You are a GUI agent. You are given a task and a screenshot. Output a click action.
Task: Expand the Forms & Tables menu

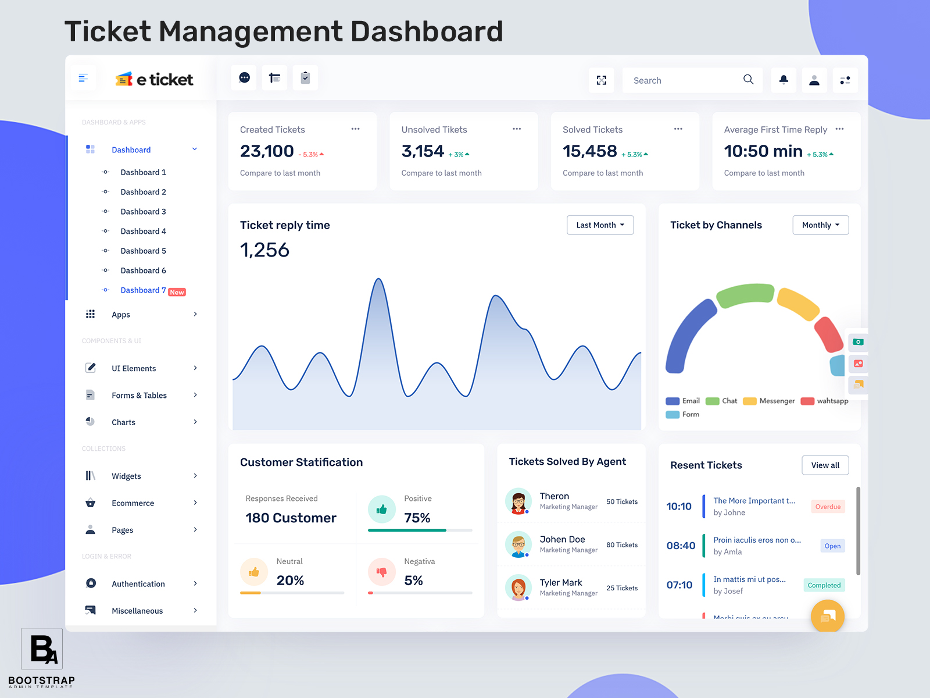pyautogui.click(x=195, y=395)
